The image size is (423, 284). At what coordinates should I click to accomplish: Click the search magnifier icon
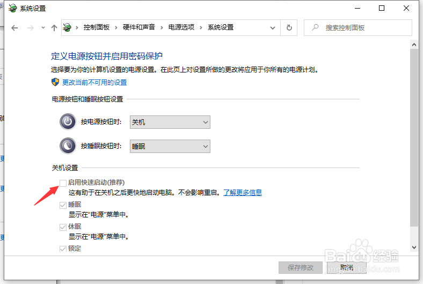tap(315, 27)
